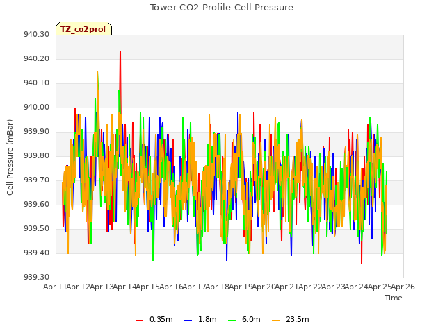Image resolution: width=445 pixels, height=333 pixels.
Task: Click the 939.50 y-axis tick label
Action: point(36,228)
